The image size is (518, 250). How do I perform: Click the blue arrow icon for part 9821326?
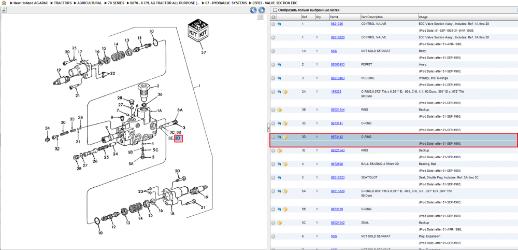(279, 24)
